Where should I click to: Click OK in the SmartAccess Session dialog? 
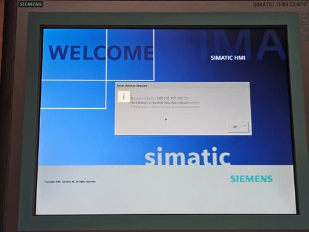238,127
